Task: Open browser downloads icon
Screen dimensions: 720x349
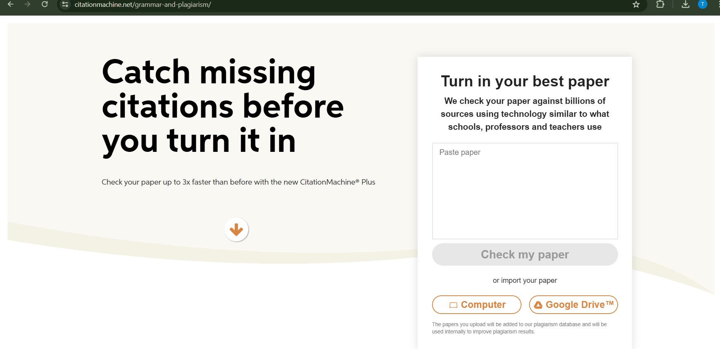Action: (685, 4)
